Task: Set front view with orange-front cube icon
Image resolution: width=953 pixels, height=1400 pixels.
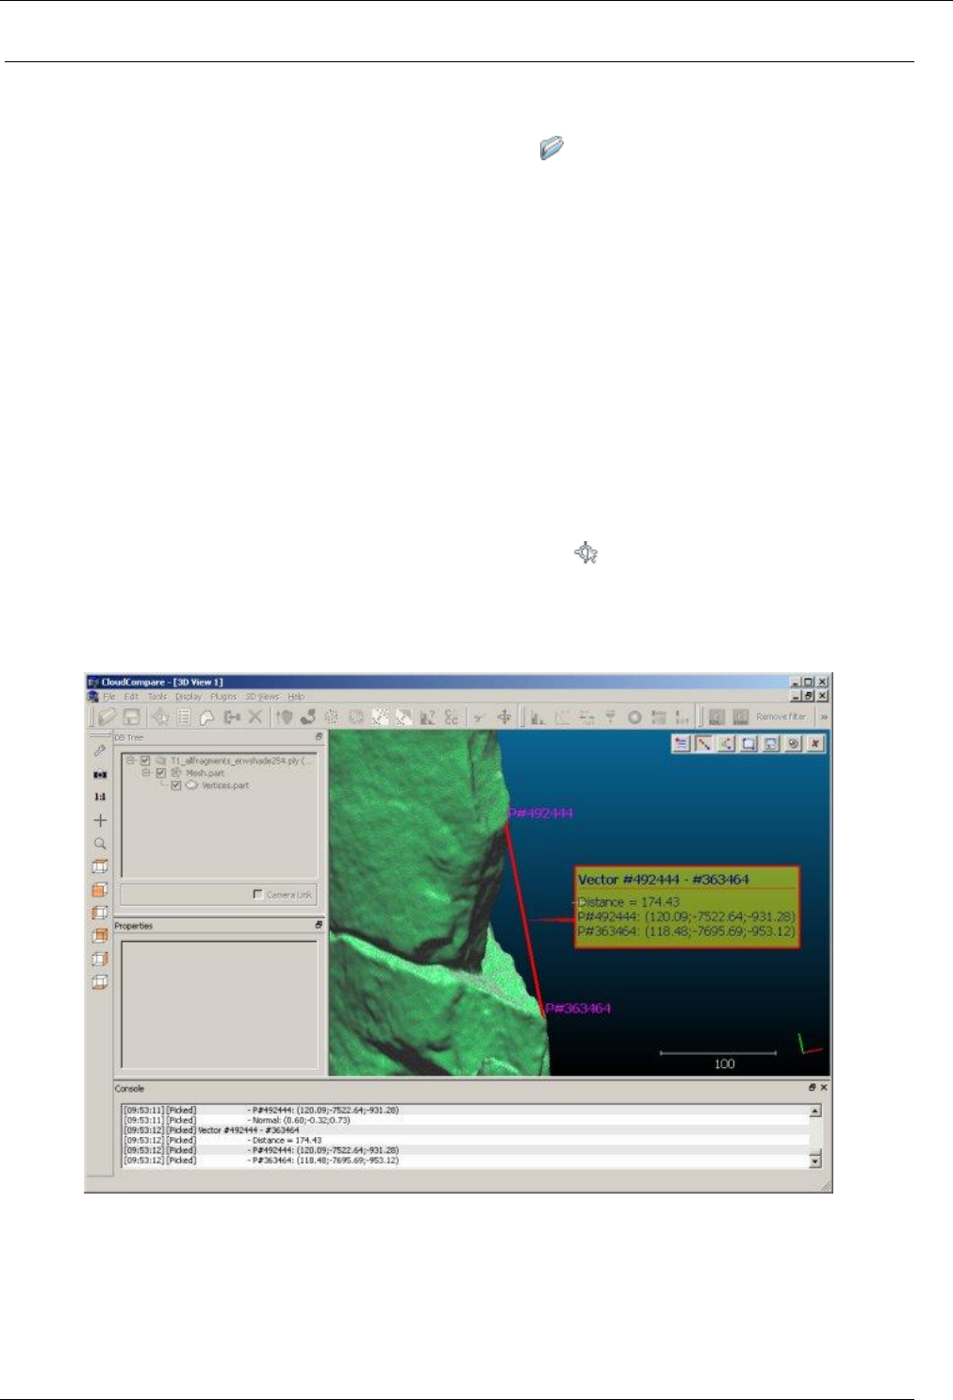Action: coord(100,890)
